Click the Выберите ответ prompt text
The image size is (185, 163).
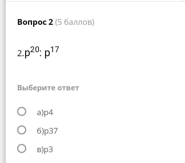pyautogui.click(x=48, y=87)
